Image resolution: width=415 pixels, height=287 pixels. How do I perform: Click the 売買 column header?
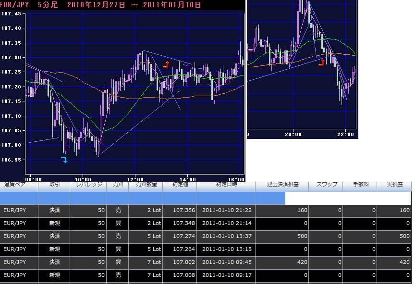pyautogui.click(x=118, y=185)
